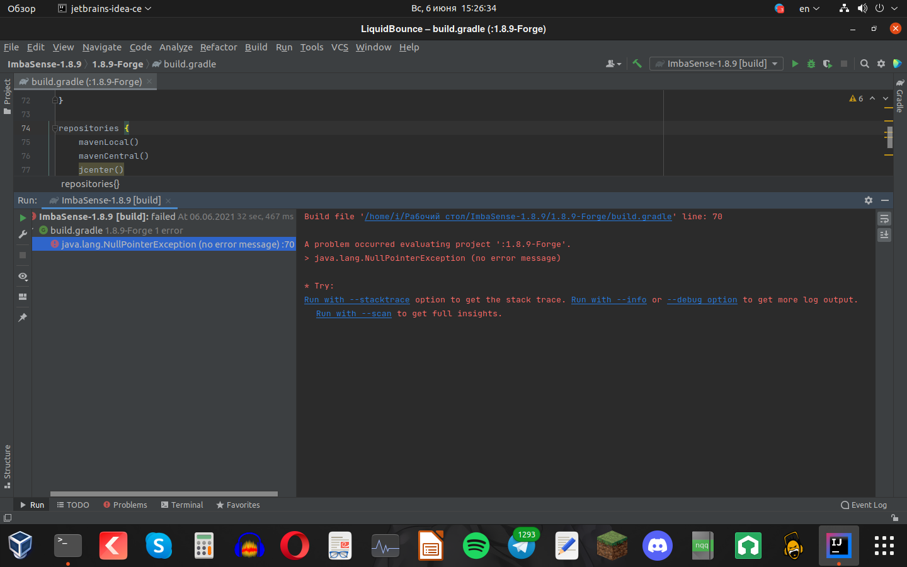Image resolution: width=907 pixels, height=567 pixels.
Task: Click the build.gradle file path link
Action: pyautogui.click(x=518, y=217)
